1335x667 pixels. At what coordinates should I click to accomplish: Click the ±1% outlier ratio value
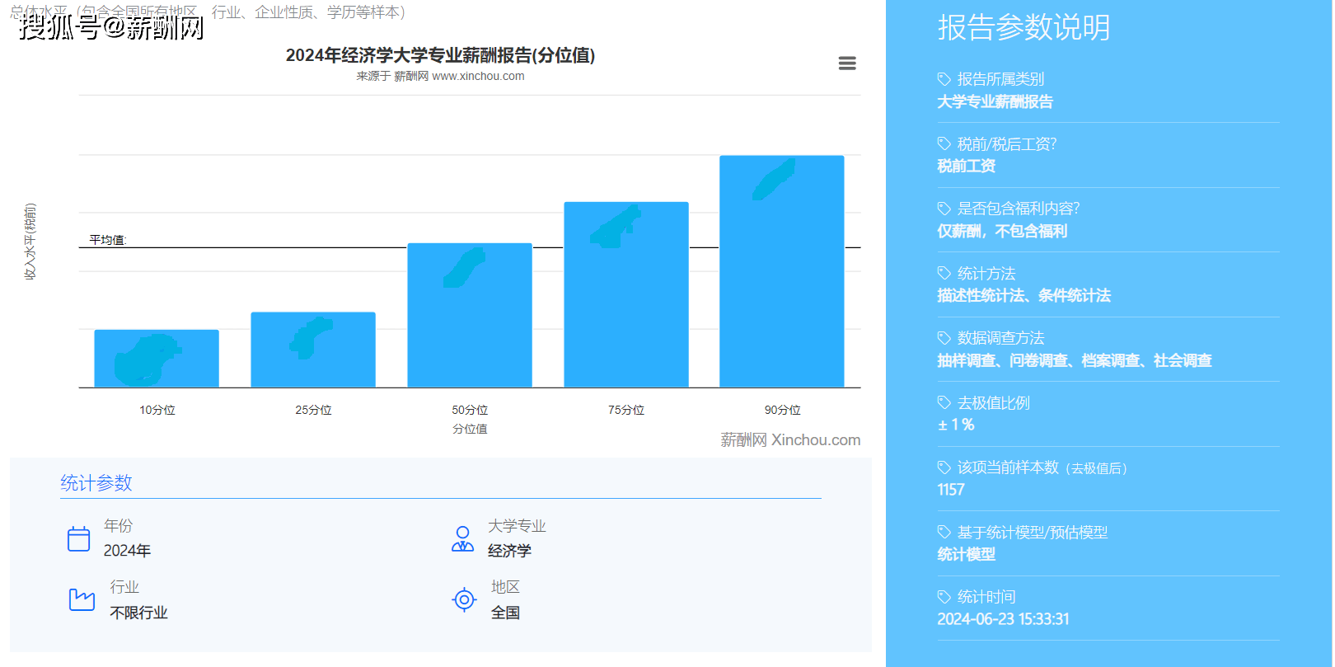tap(956, 425)
